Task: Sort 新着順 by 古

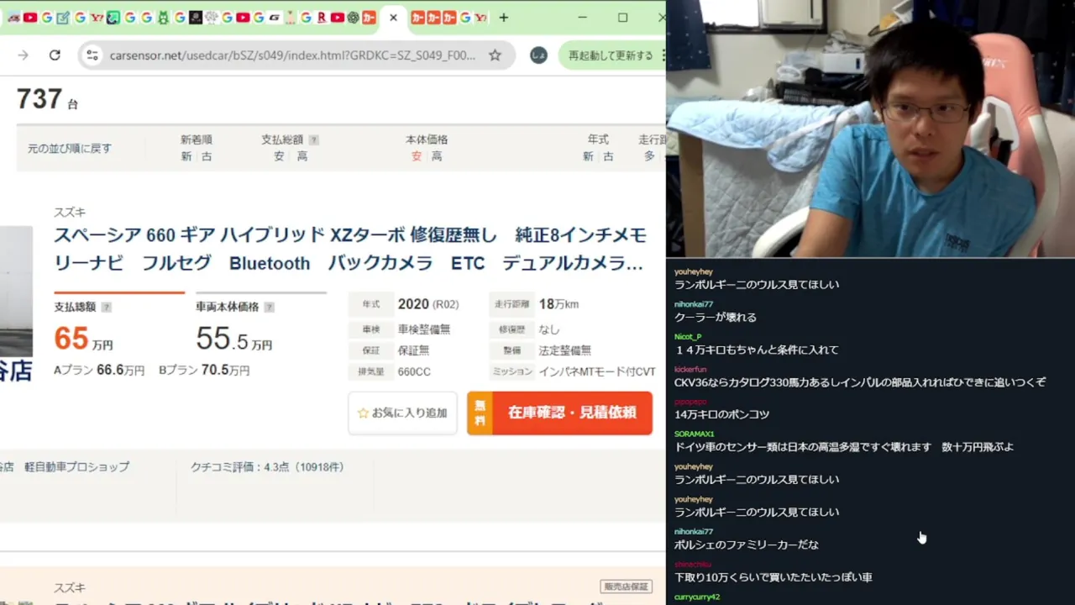Action: pyautogui.click(x=207, y=156)
